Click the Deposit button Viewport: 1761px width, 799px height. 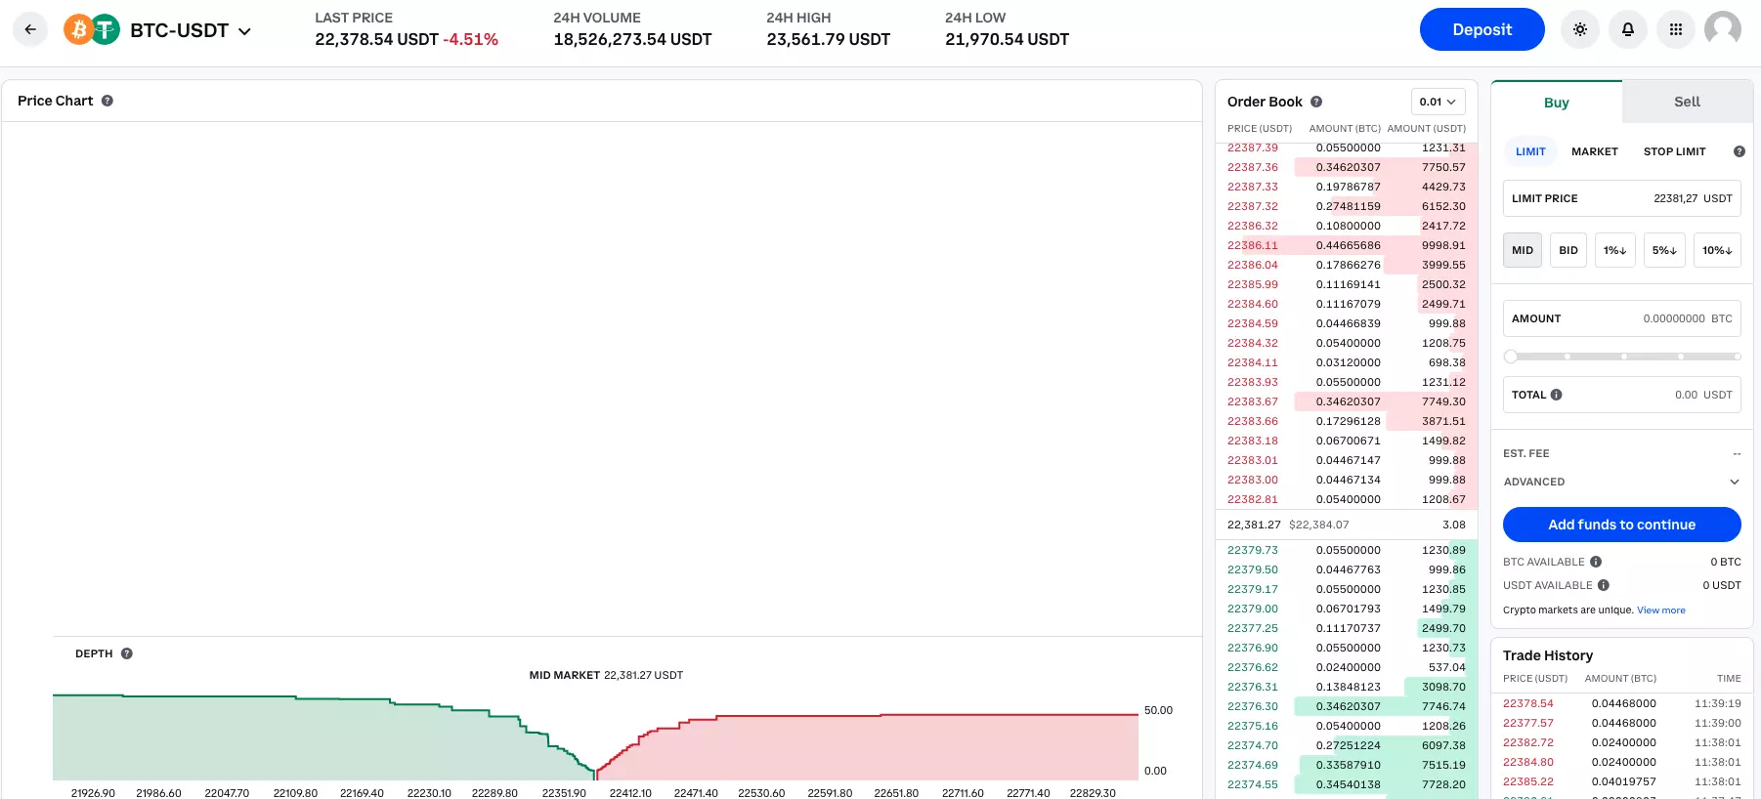tap(1482, 29)
